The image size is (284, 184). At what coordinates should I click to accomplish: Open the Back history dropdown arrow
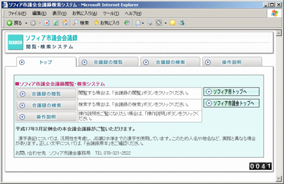point(26,23)
